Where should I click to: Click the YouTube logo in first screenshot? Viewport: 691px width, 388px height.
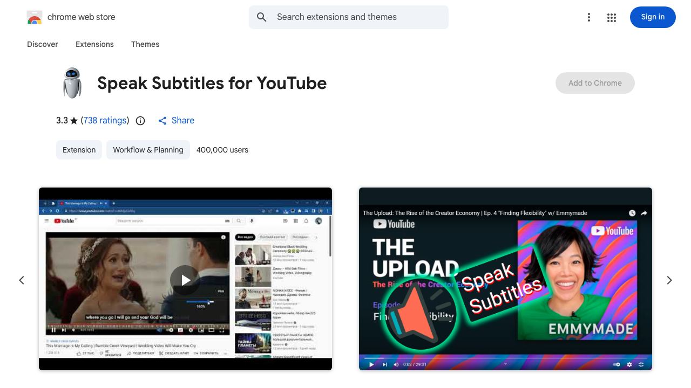[x=64, y=221]
